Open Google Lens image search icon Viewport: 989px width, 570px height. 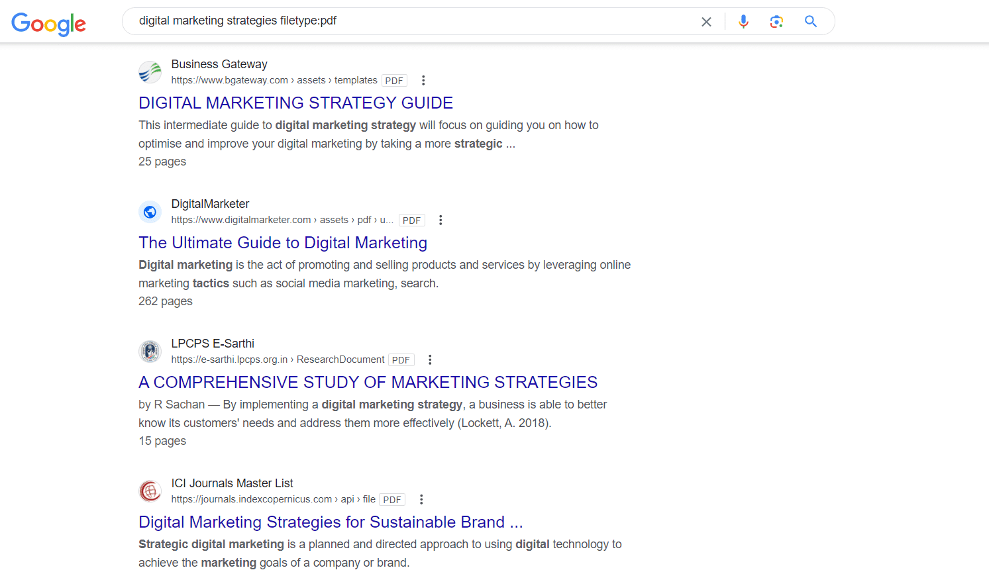(x=776, y=21)
